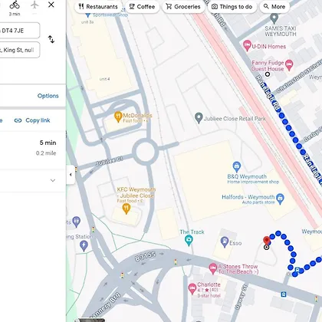Open route Options link

pos(48,96)
